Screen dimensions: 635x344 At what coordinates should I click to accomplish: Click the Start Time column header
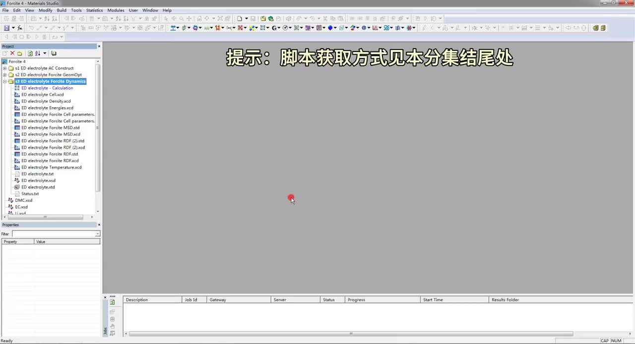click(x=454, y=299)
